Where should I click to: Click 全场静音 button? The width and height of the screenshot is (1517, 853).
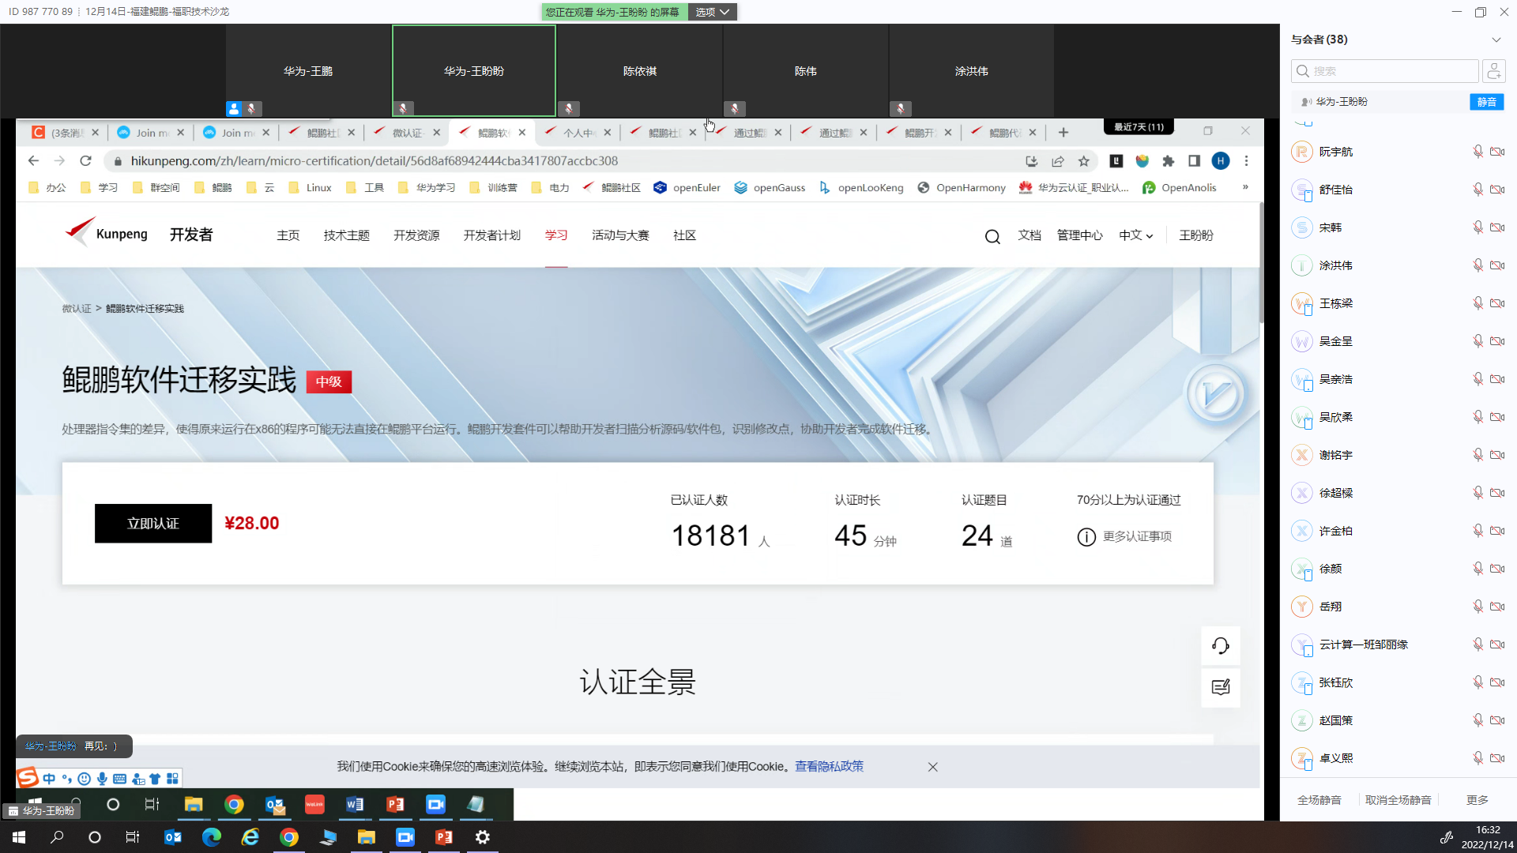(x=1319, y=800)
